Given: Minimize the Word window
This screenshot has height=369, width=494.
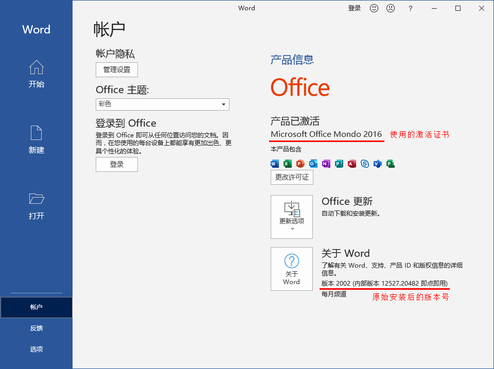Looking at the screenshot, I should click(x=434, y=9).
